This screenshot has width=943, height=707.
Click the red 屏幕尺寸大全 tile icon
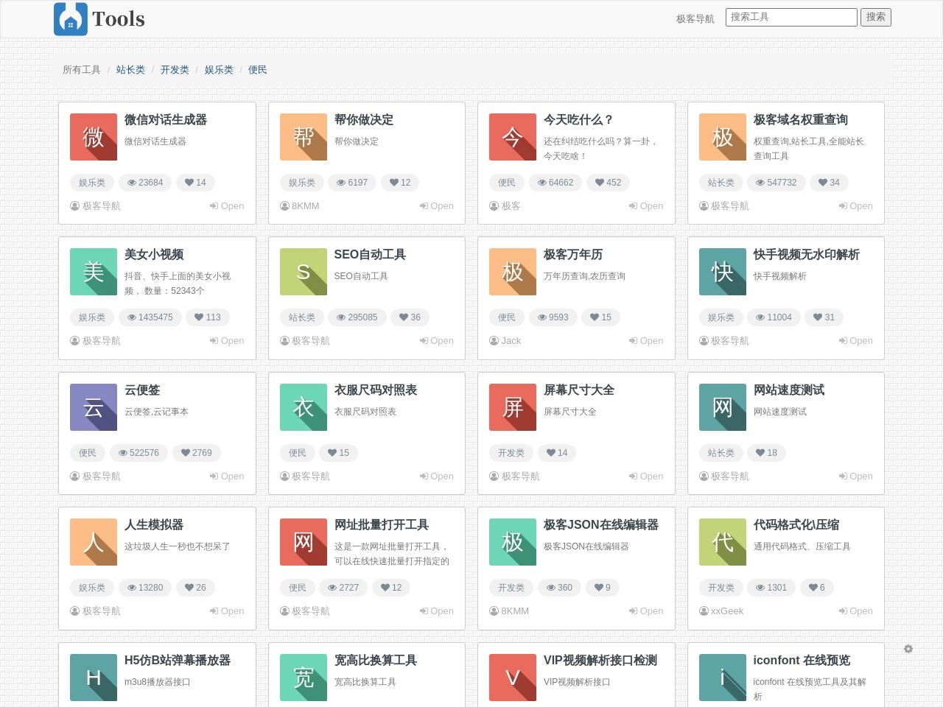513,407
